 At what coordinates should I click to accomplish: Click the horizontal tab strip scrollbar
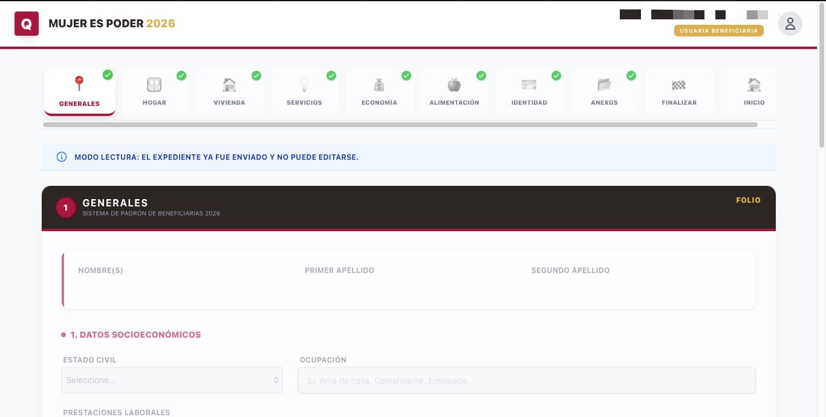400,125
